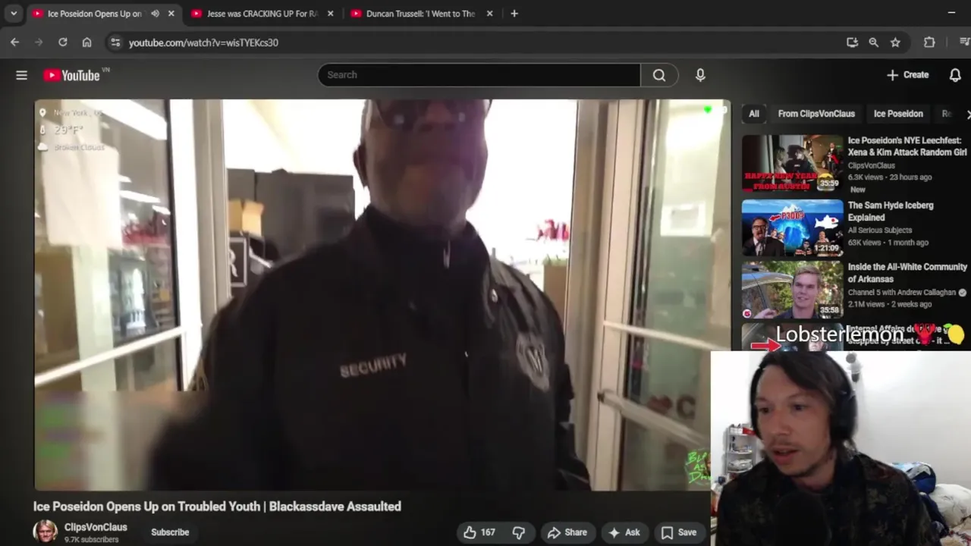The image size is (971, 546).
Task: Open the Create menu
Action: (x=907, y=74)
